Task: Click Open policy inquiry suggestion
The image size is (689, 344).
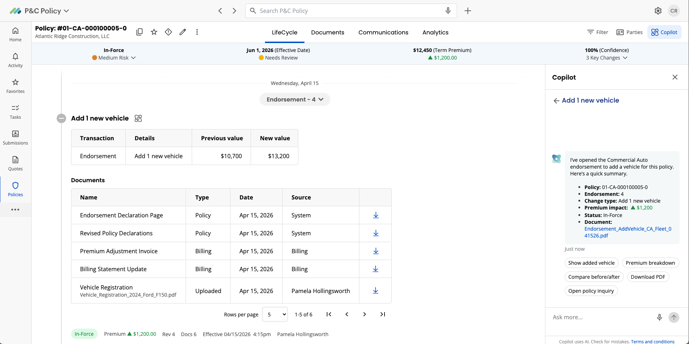Action: click(x=591, y=291)
